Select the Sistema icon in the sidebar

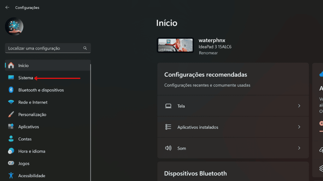click(11, 78)
